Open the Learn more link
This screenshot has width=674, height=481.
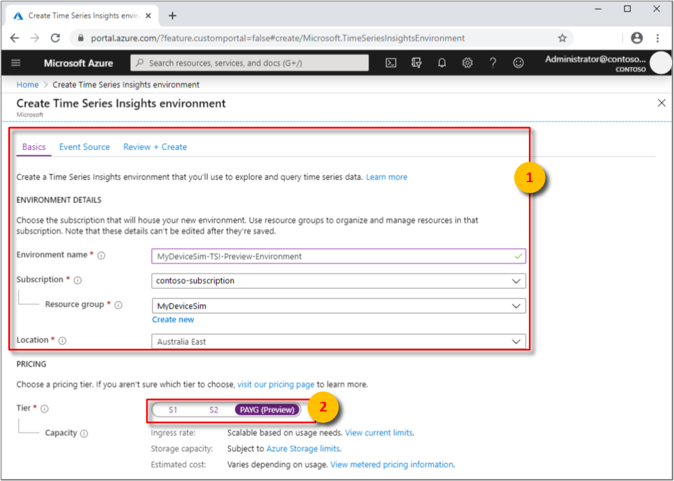pyautogui.click(x=387, y=177)
